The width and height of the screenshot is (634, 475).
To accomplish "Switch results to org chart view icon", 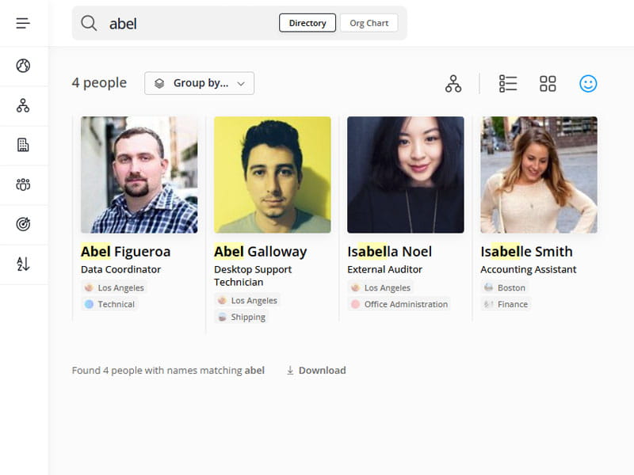I will pyautogui.click(x=452, y=83).
